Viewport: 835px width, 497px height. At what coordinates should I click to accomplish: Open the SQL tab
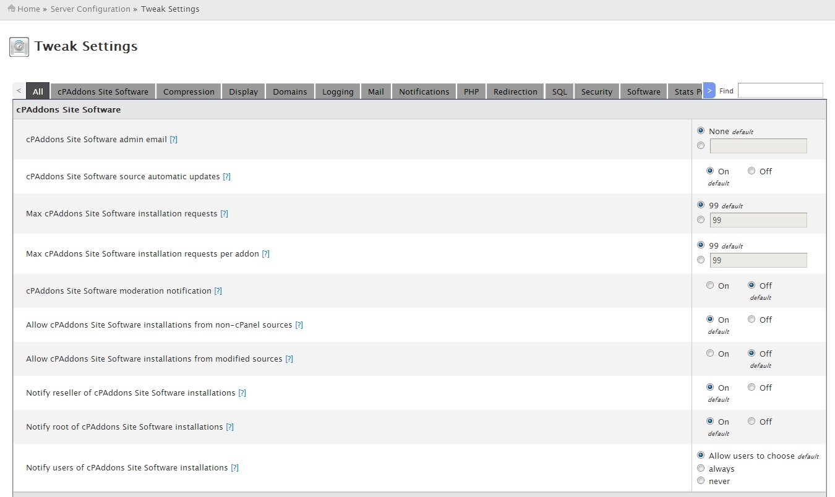(x=560, y=91)
